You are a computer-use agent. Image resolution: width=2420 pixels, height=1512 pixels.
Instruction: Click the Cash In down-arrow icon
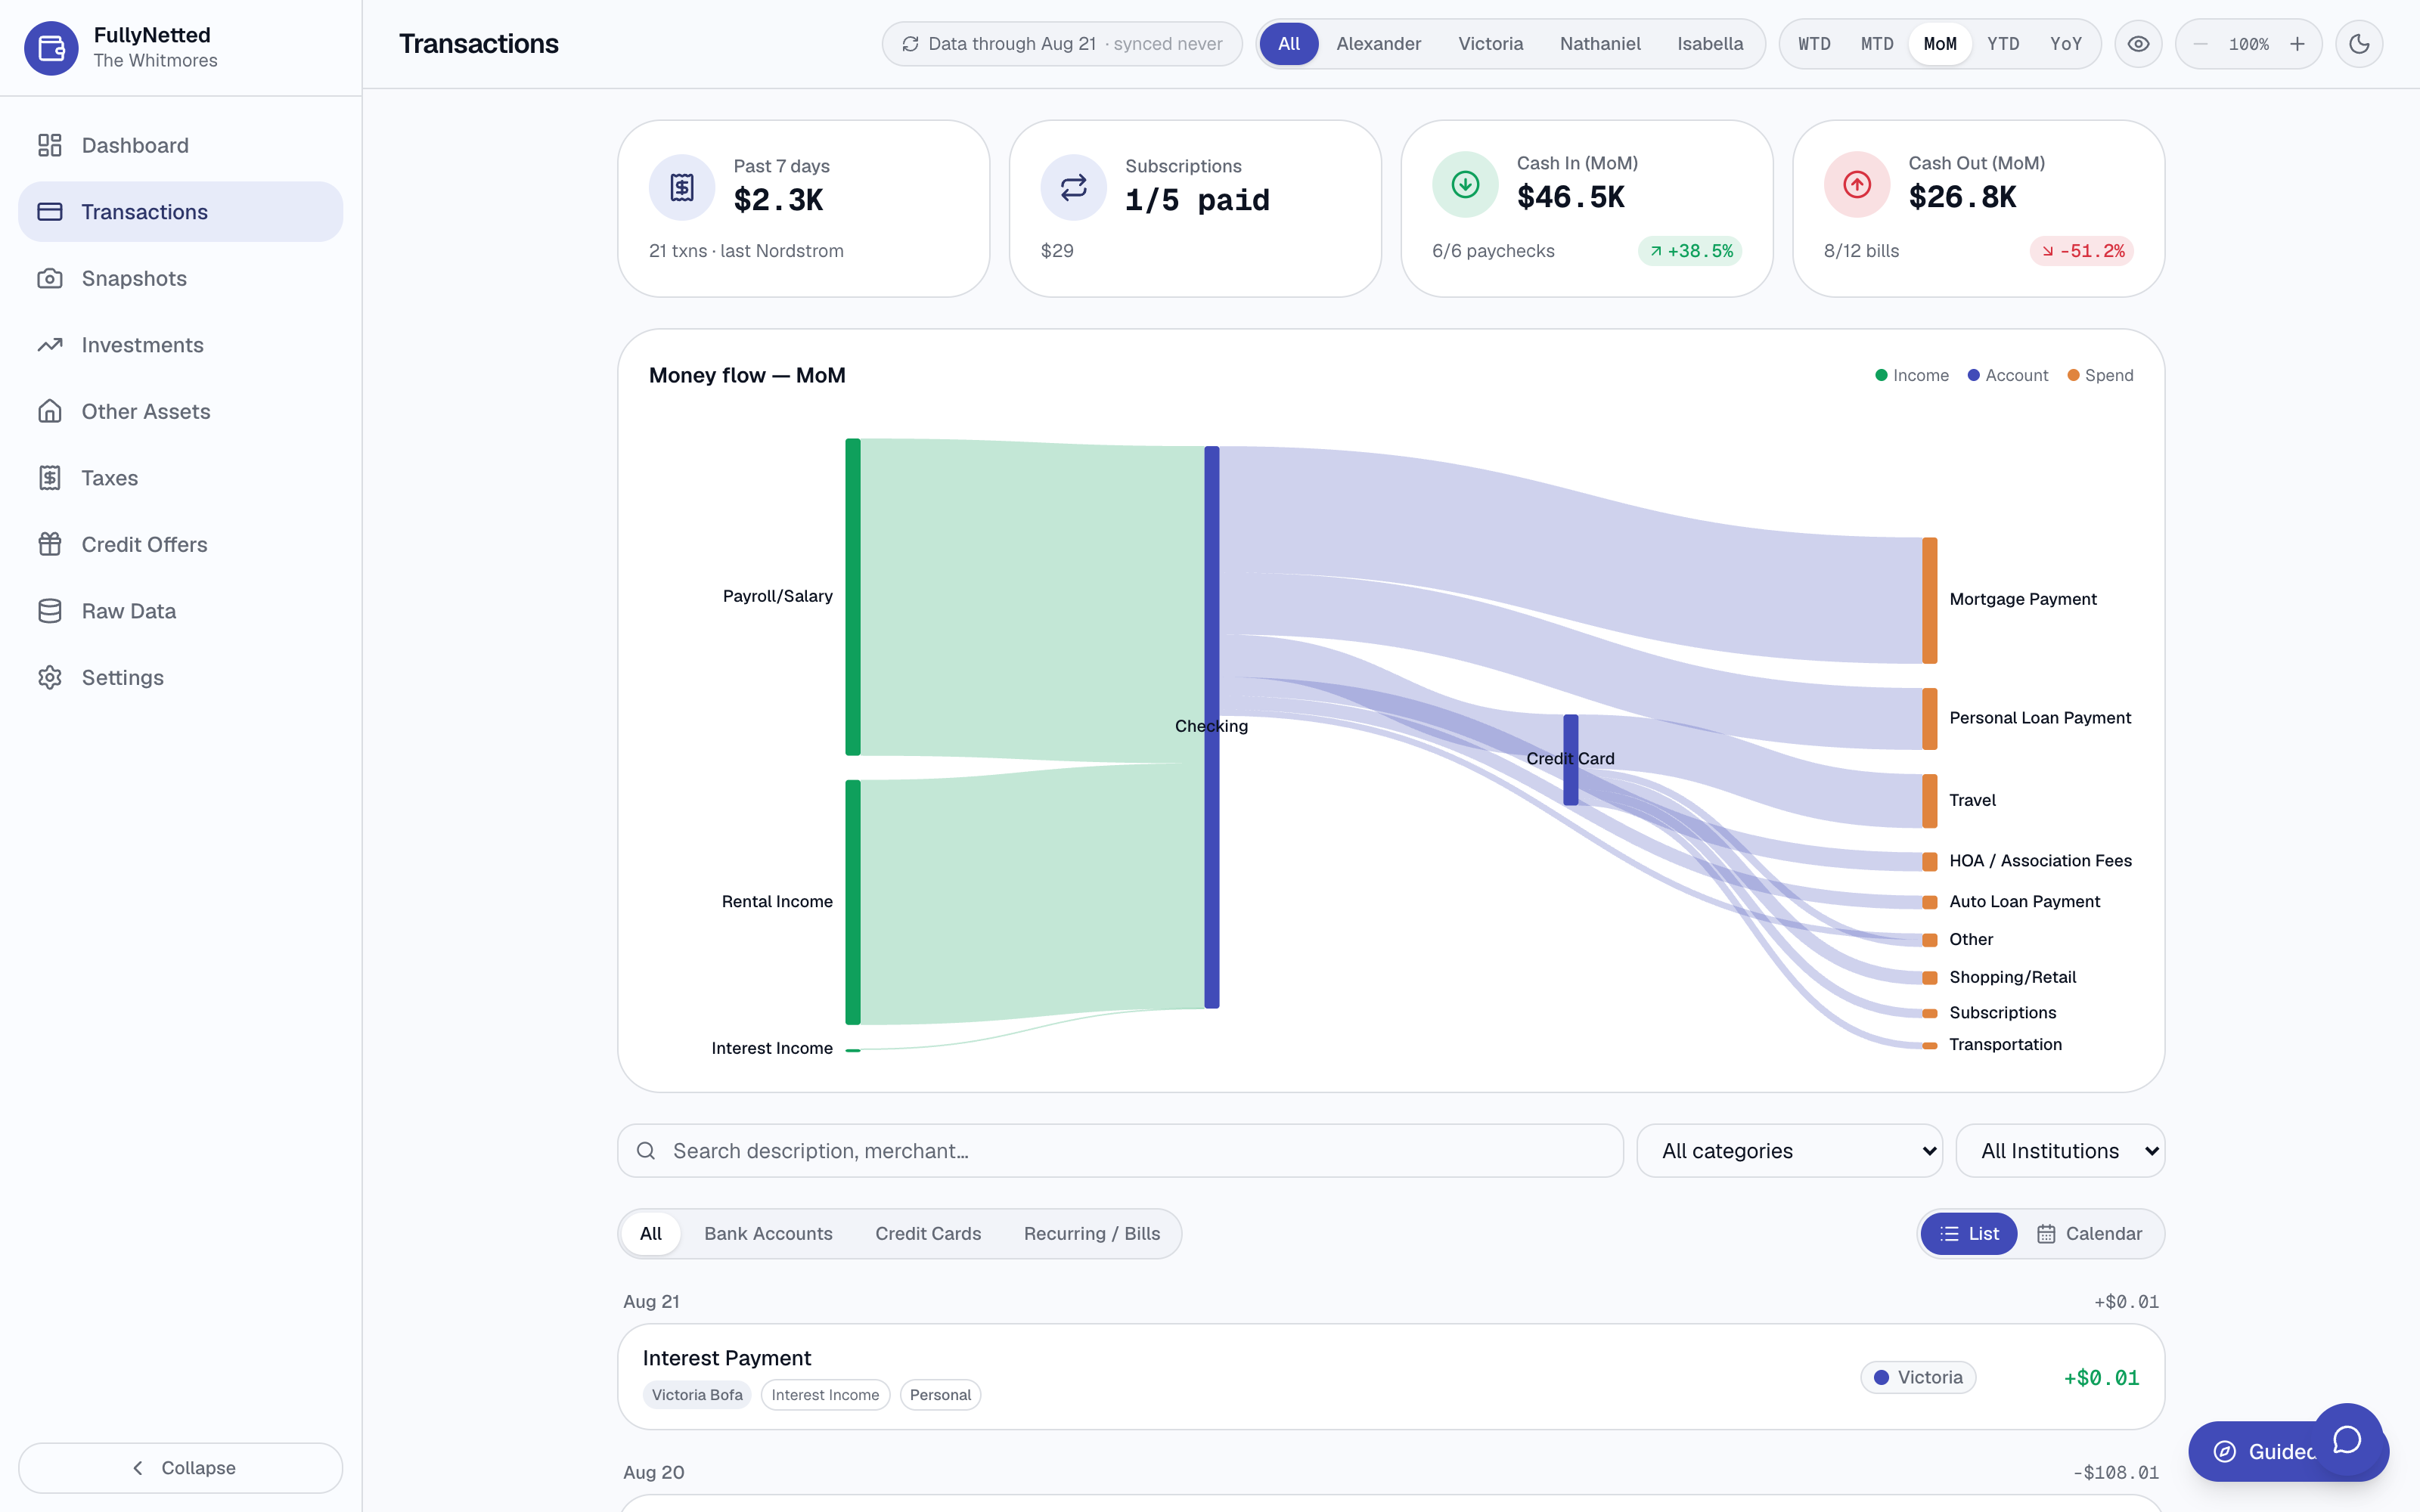1465,184
